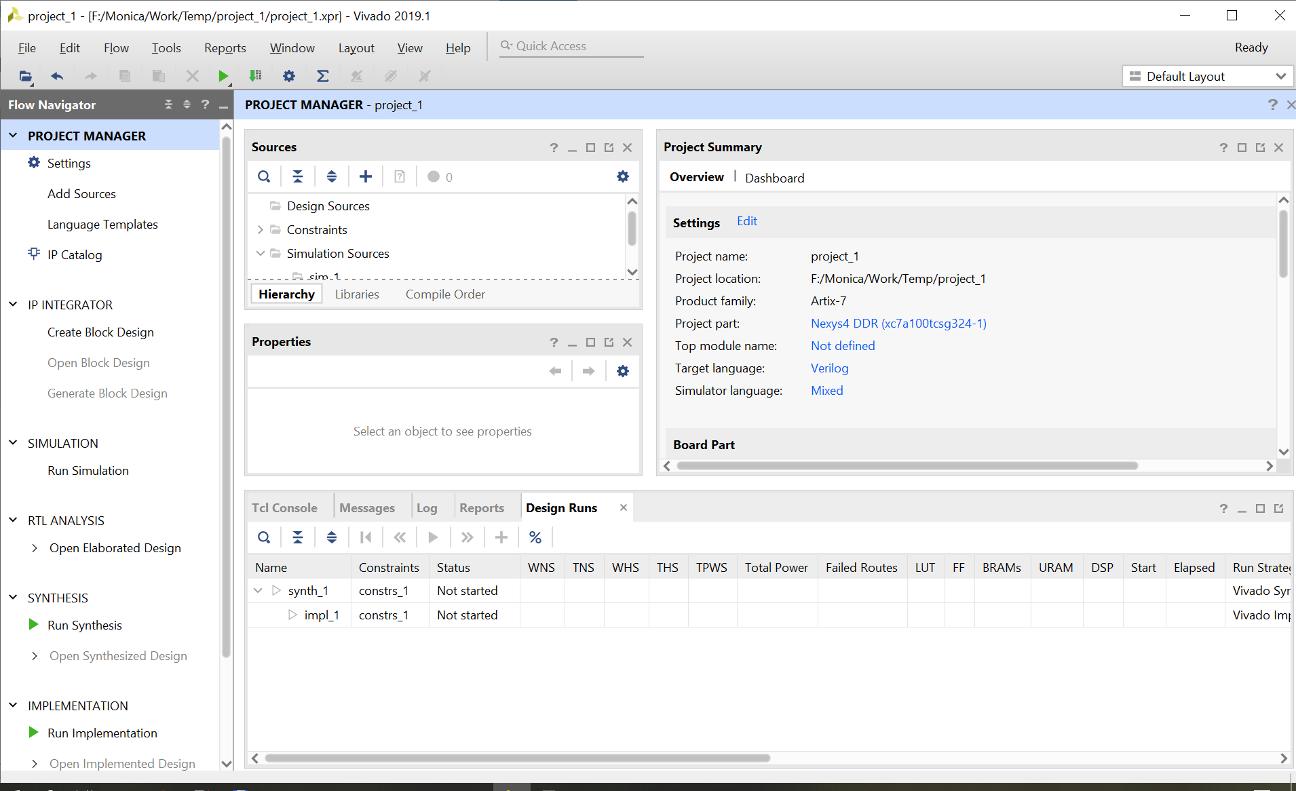The image size is (1296, 791).
Task: Click the Generate Bitstream toolbar icon
Action: [256, 76]
